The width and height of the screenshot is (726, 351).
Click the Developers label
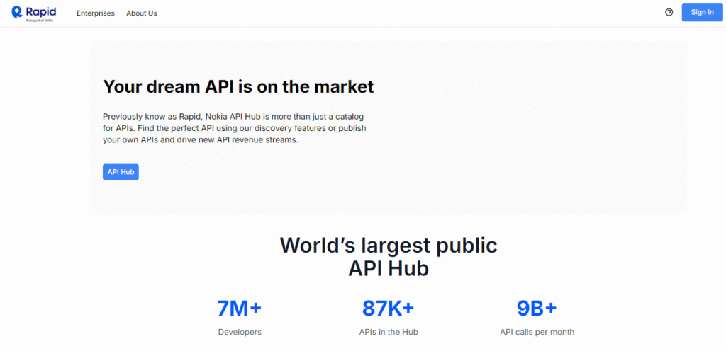[240, 332]
